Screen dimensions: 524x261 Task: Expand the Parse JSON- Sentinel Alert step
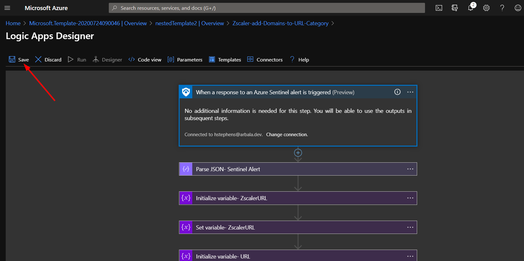point(298,169)
